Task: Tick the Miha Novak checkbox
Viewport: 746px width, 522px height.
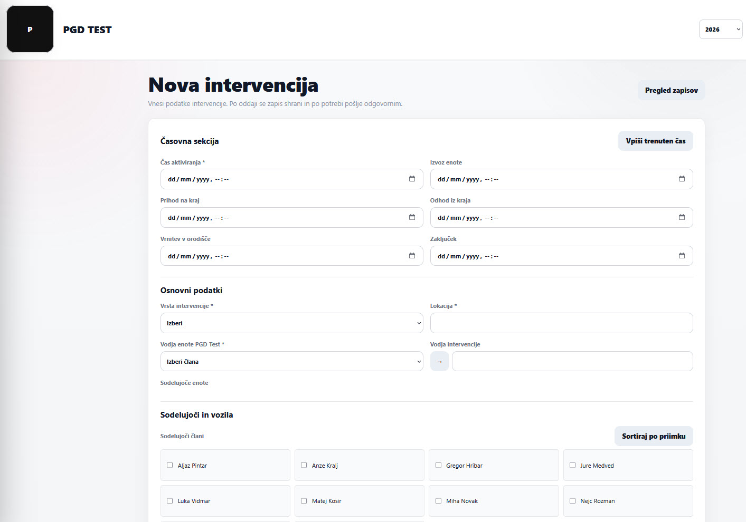Action: coord(438,501)
